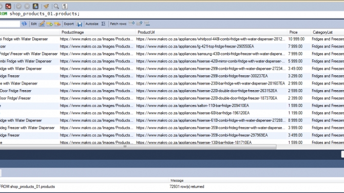
Task: Select the hisense-130l-bar-fridge ProductUrl cell
Action: point(211,142)
